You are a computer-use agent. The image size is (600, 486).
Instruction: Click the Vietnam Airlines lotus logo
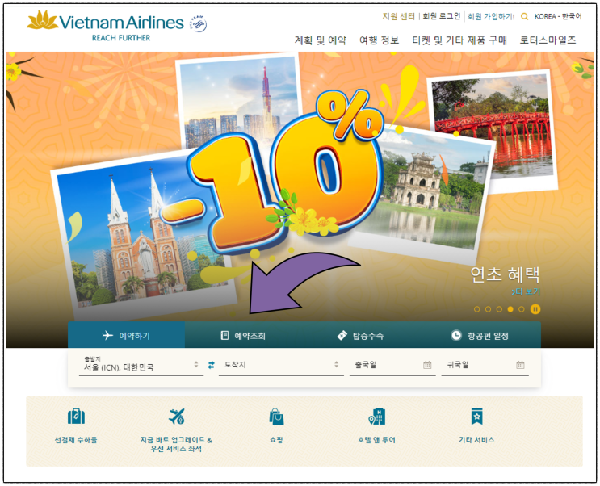point(42,20)
